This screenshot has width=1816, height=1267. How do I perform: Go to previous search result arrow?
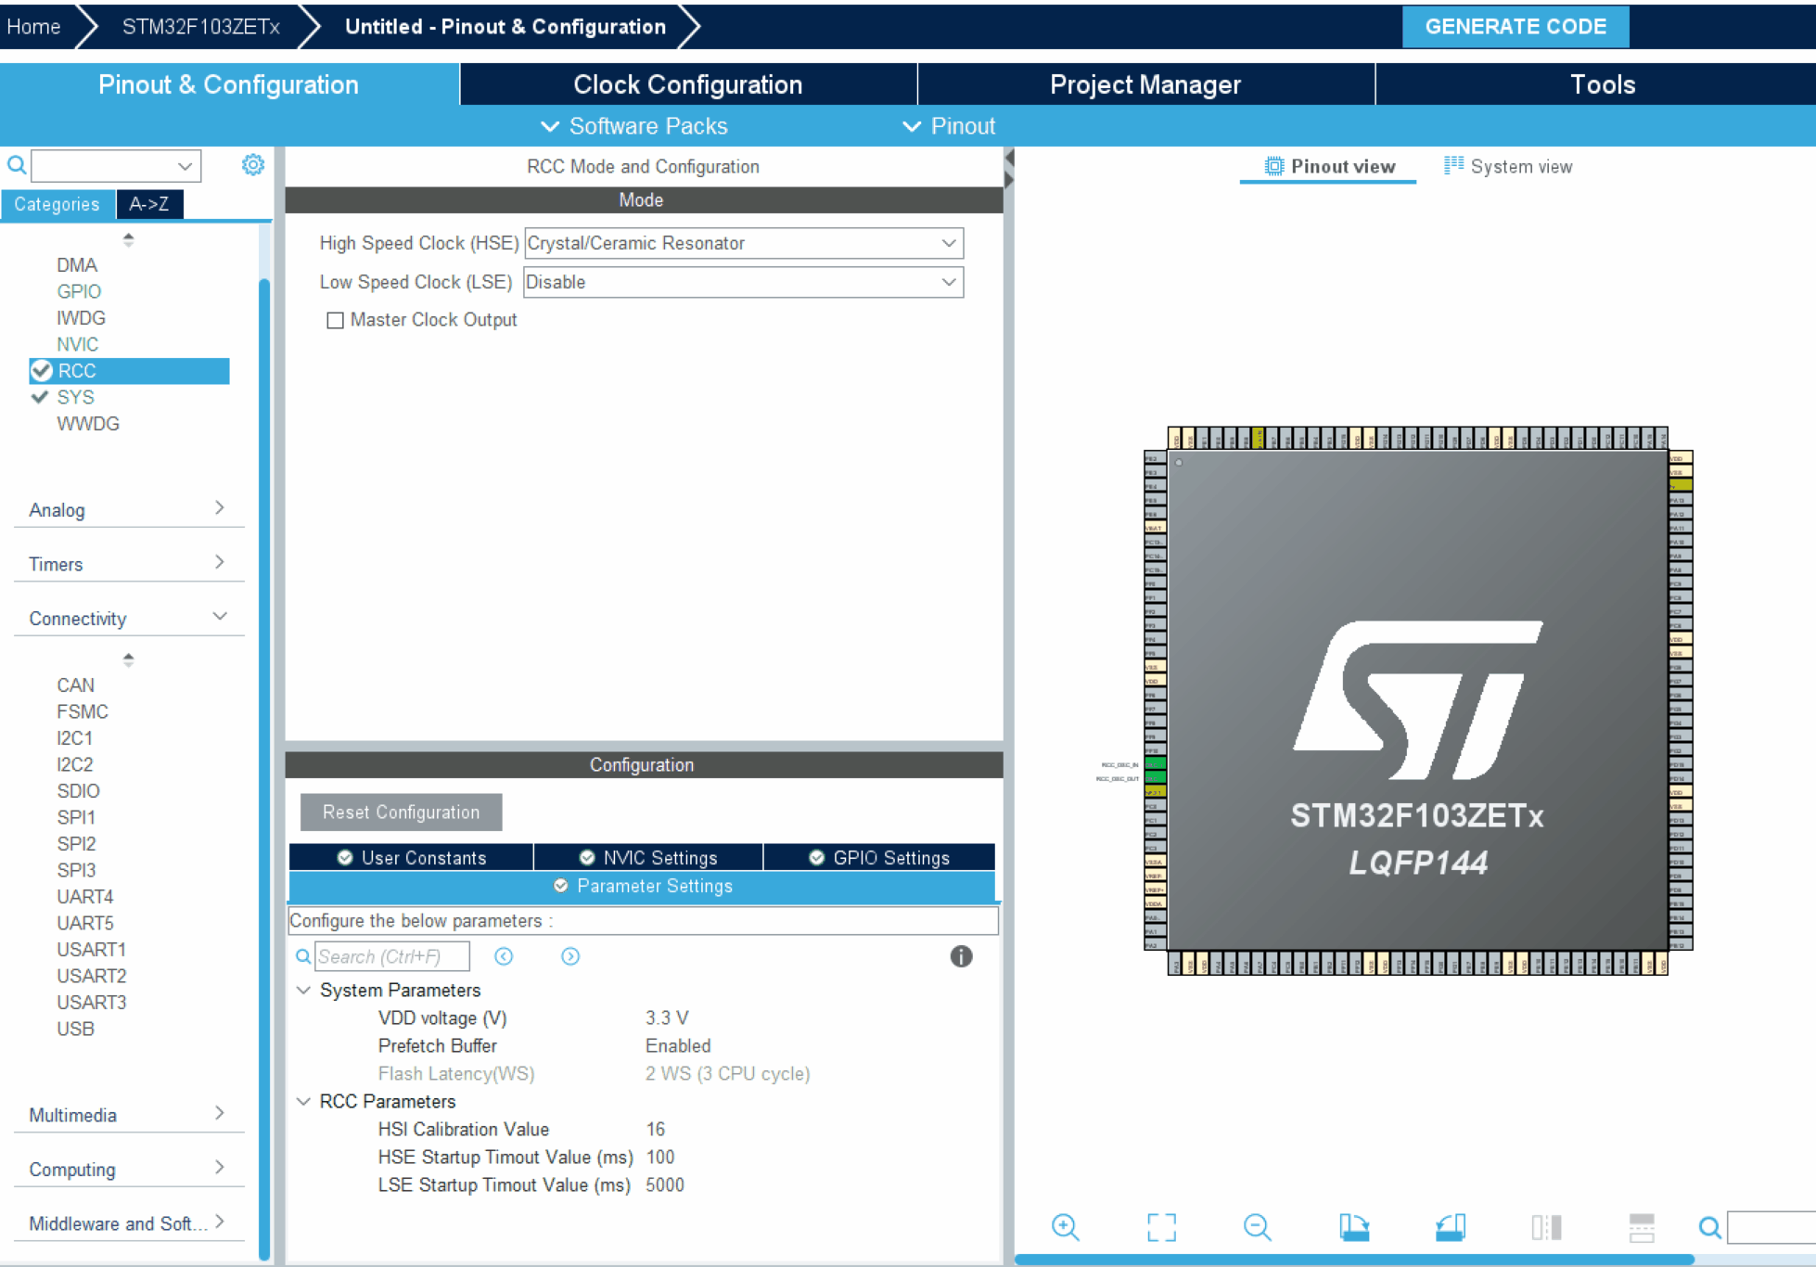(x=504, y=956)
